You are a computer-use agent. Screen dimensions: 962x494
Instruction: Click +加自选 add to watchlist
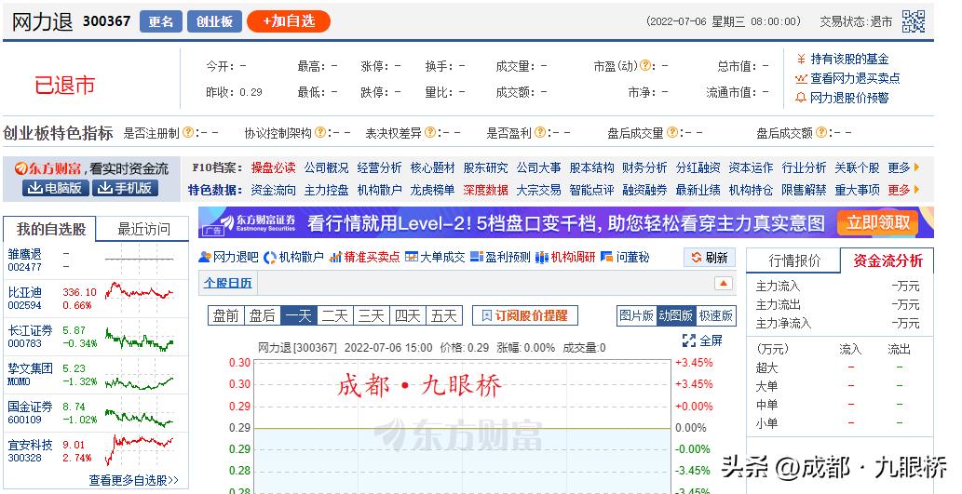coord(289,21)
